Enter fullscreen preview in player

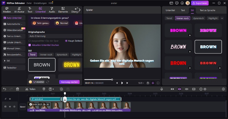click(x=158, y=83)
